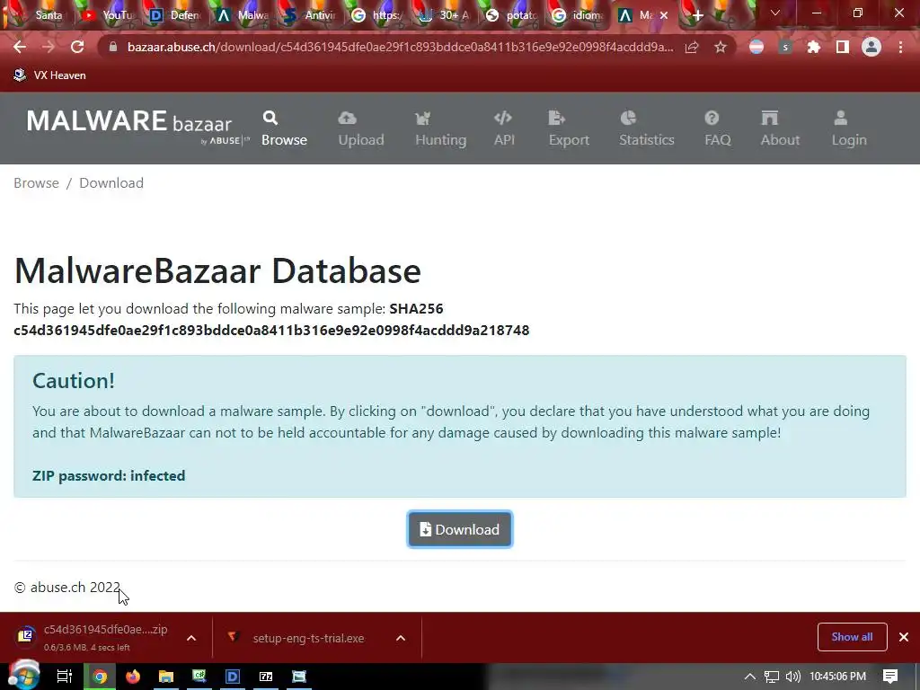The image size is (920, 690).
Task: Open the VX Heaven bookmark
Action: coord(50,75)
